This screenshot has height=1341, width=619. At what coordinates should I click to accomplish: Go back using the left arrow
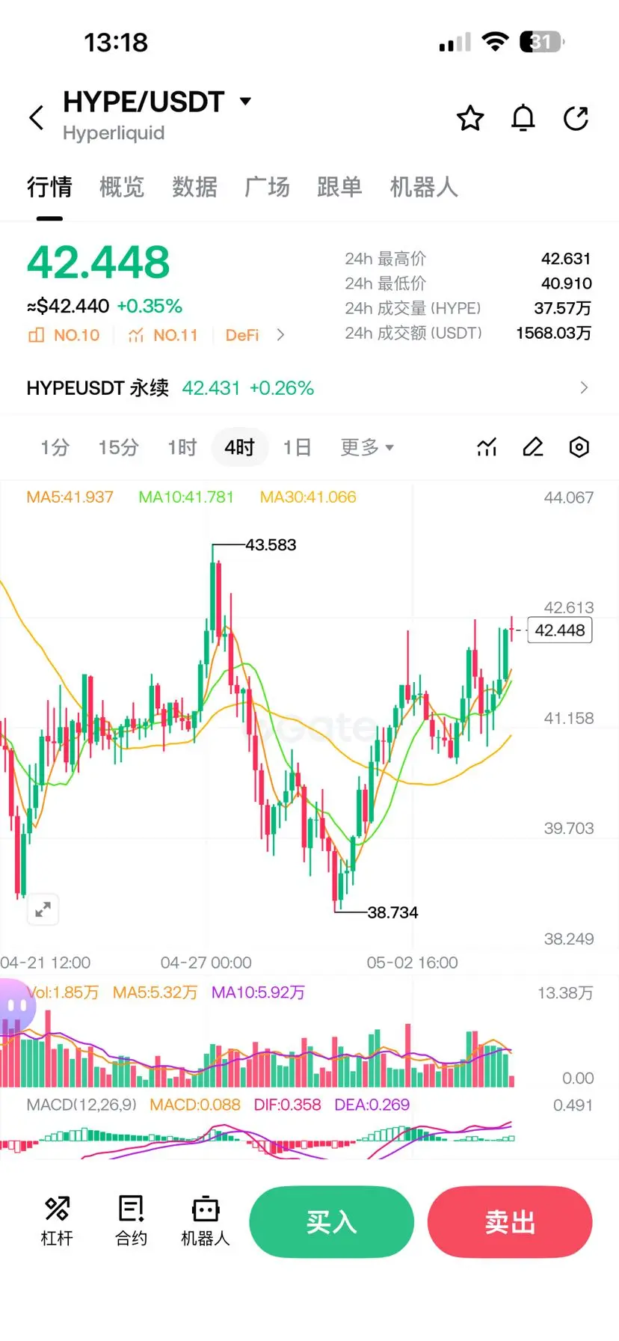click(36, 118)
